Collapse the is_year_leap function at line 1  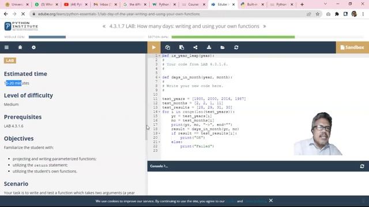pyautogui.click(x=159, y=56)
